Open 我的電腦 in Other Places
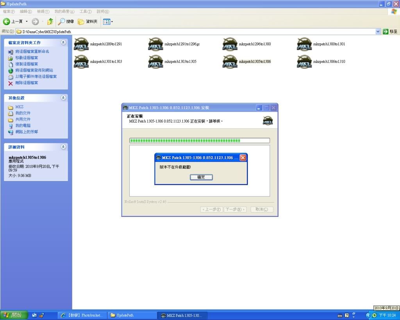This screenshot has width=400, height=320. point(23,125)
